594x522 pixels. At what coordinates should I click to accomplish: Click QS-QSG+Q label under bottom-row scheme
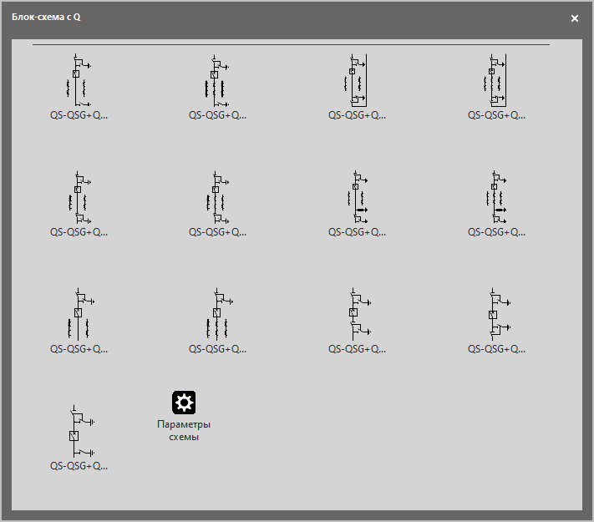(79, 466)
